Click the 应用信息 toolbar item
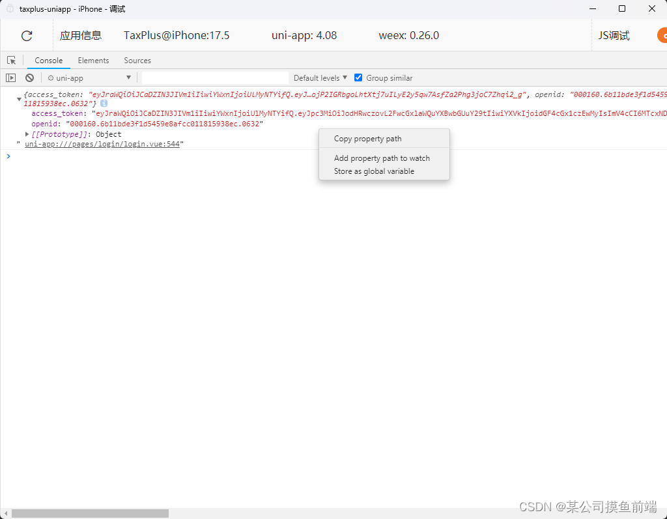Image resolution: width=667 pixels, height=519 pixels. pyautogui.click(x=81, y=35)
